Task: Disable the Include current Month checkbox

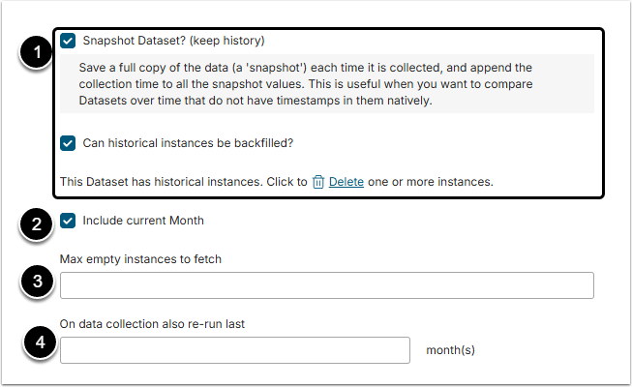Action: (x=68, y=221)
